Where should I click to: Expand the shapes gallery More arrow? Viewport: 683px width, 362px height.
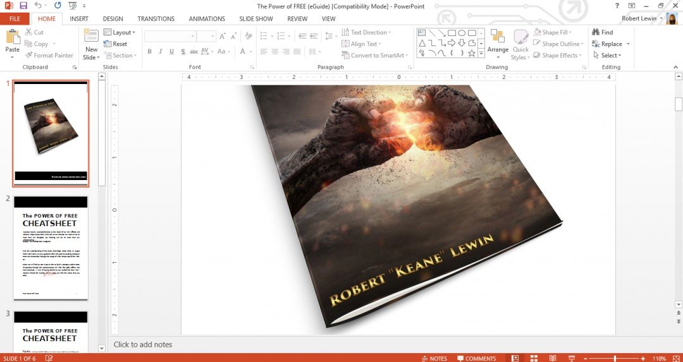481,53
